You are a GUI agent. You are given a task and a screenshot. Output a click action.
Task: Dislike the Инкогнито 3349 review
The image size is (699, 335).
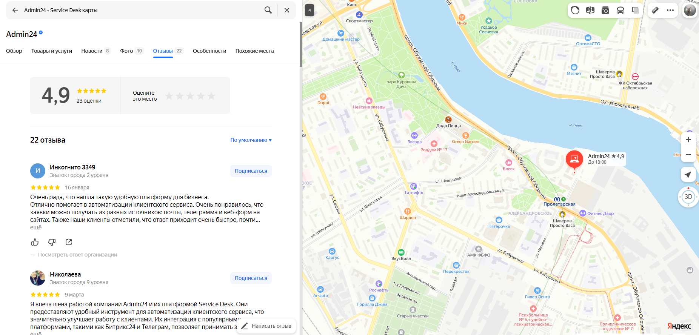tap(52, 242)
